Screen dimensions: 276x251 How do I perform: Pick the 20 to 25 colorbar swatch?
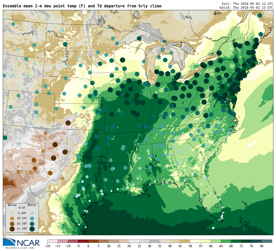(134, 241)
